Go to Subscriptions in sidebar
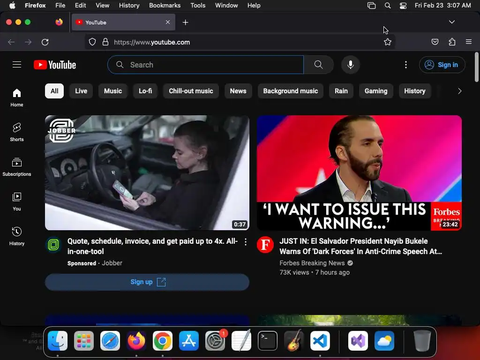Image resolution: width=480 pixels, height=360 pixels. (x=17, y=167)
